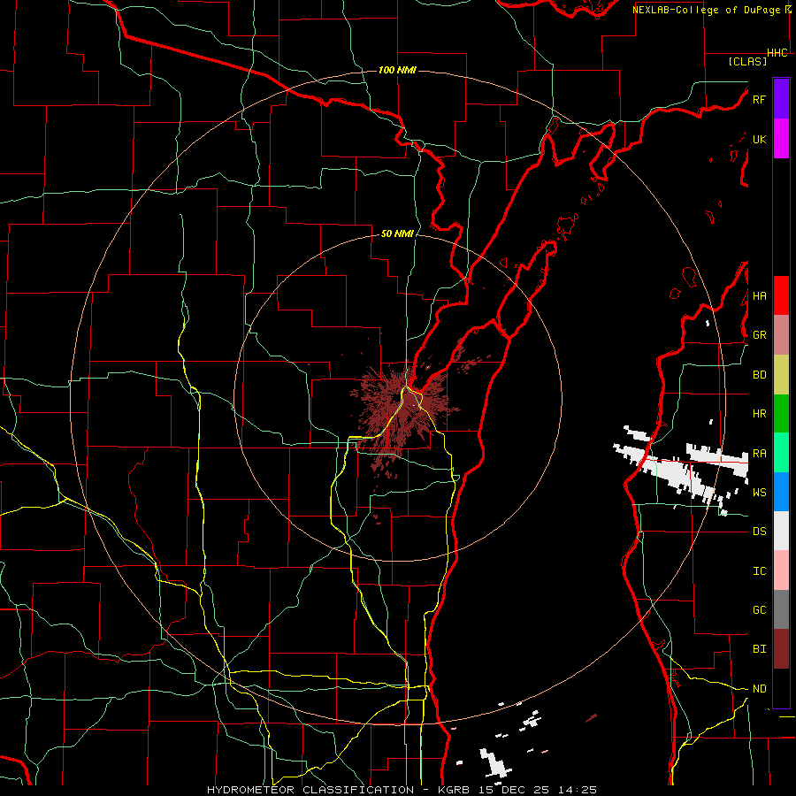Click the DS white legend swatch
Viewport: 796px width, 796px height.
781,531
